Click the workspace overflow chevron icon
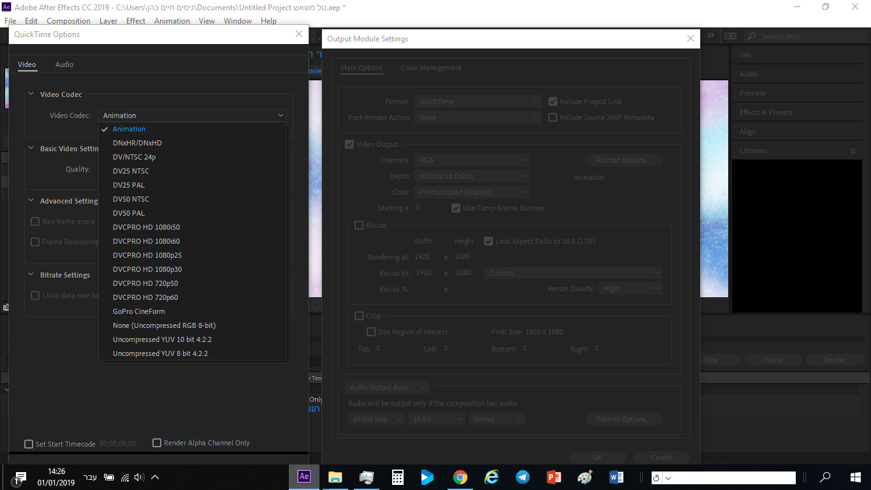 point(710,36)
